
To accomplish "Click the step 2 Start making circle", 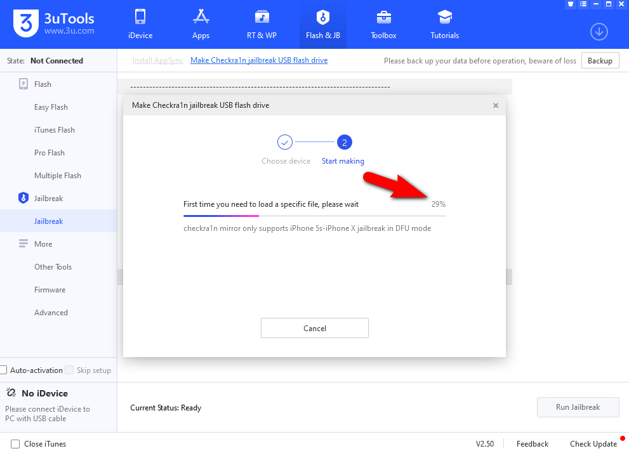I will pyautogui.click(x=344, y=142).
